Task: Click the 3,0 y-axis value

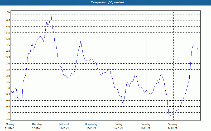Action: [8, 63]
